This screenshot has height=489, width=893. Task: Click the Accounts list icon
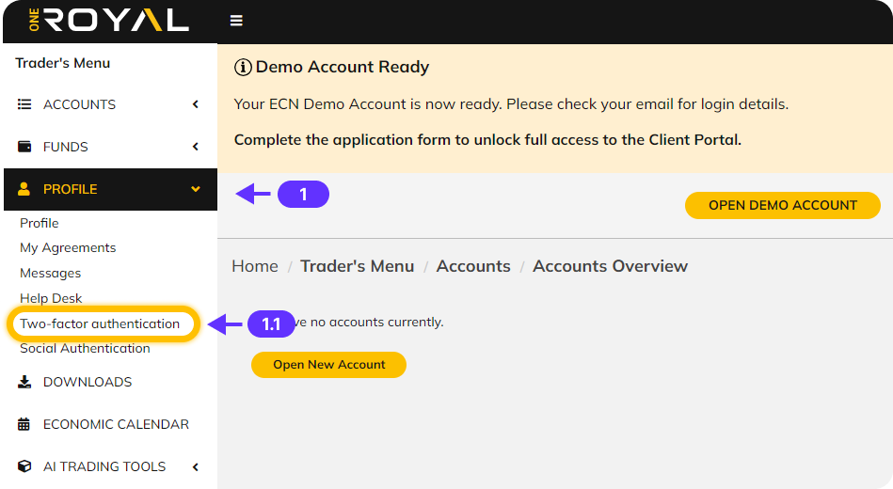pos(25,104)
